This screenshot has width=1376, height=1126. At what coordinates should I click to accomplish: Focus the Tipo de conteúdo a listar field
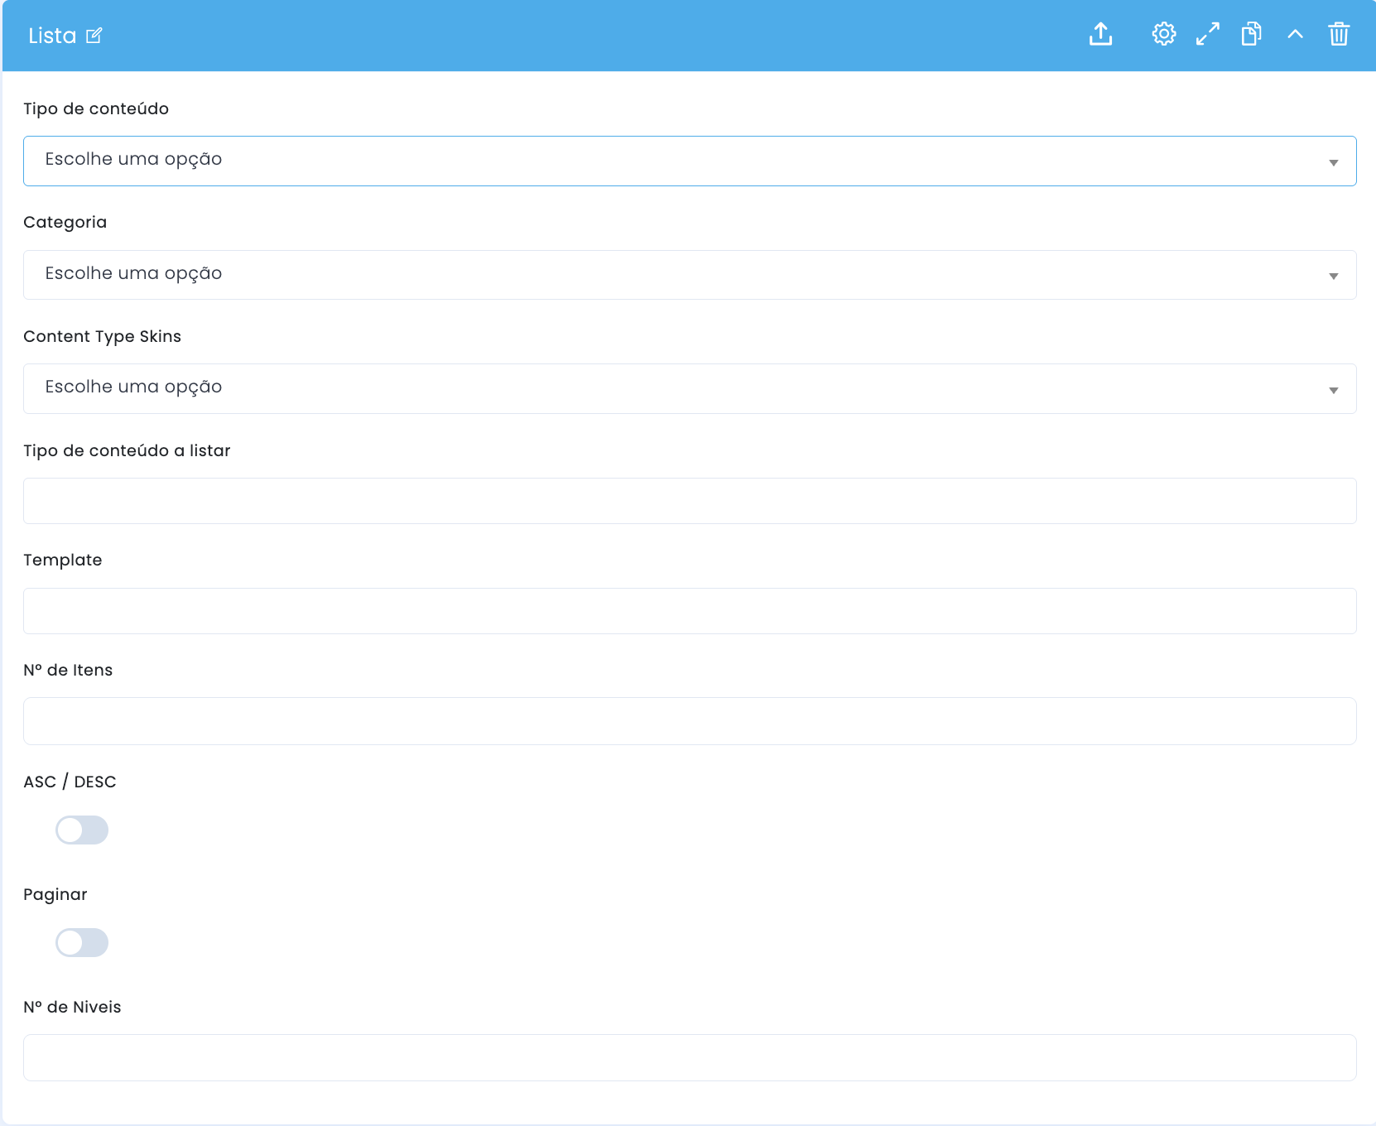pyautogui.click(x=690, y=501)
